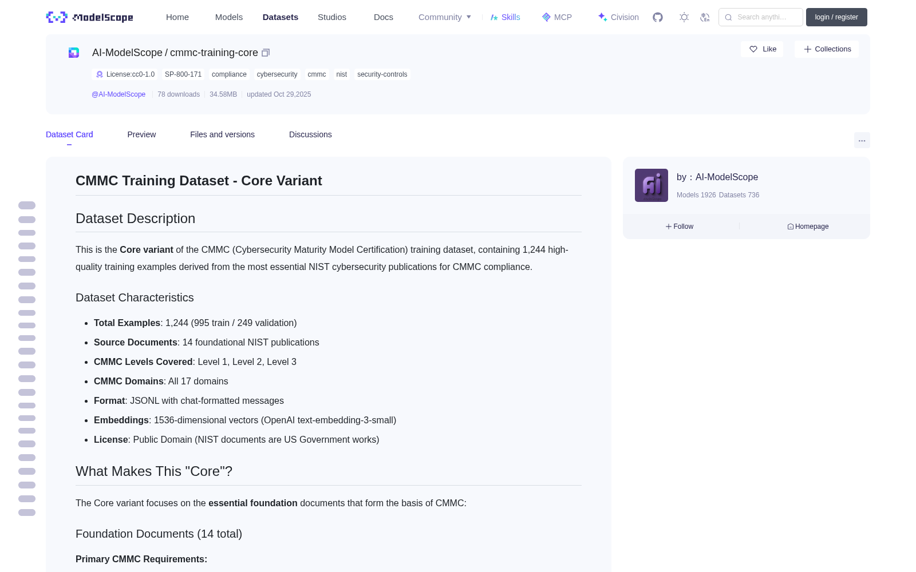Screen dimensions: 916x572
Task: Switch language with the translate icon
Action: click(x=705, y=17)
